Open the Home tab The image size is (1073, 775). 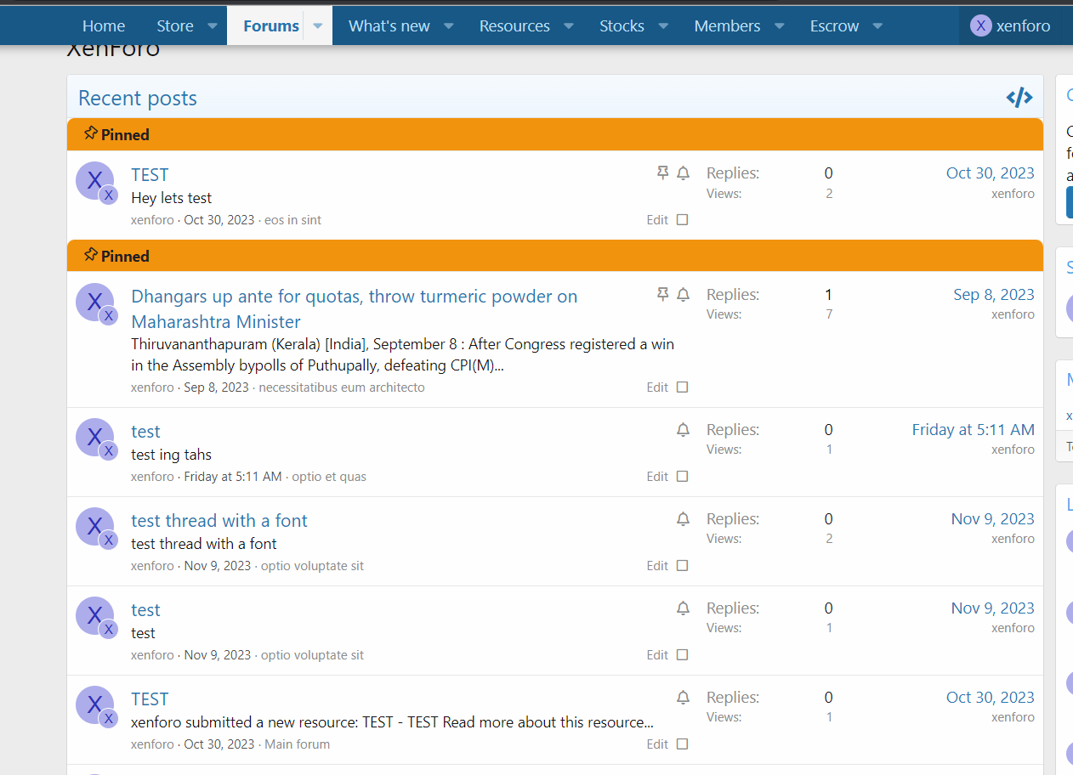click(x=104, y=26)
